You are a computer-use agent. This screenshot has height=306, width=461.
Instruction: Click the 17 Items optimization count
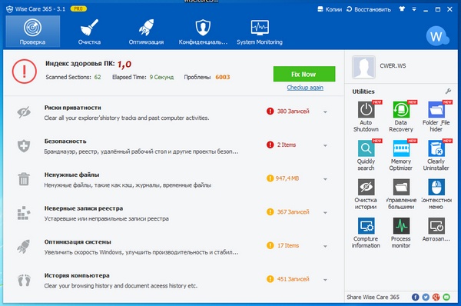288,245
